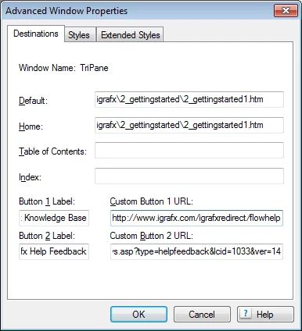Click the question mark icon on Help button
Screen dimensions: 302x331
pos(246,313)
